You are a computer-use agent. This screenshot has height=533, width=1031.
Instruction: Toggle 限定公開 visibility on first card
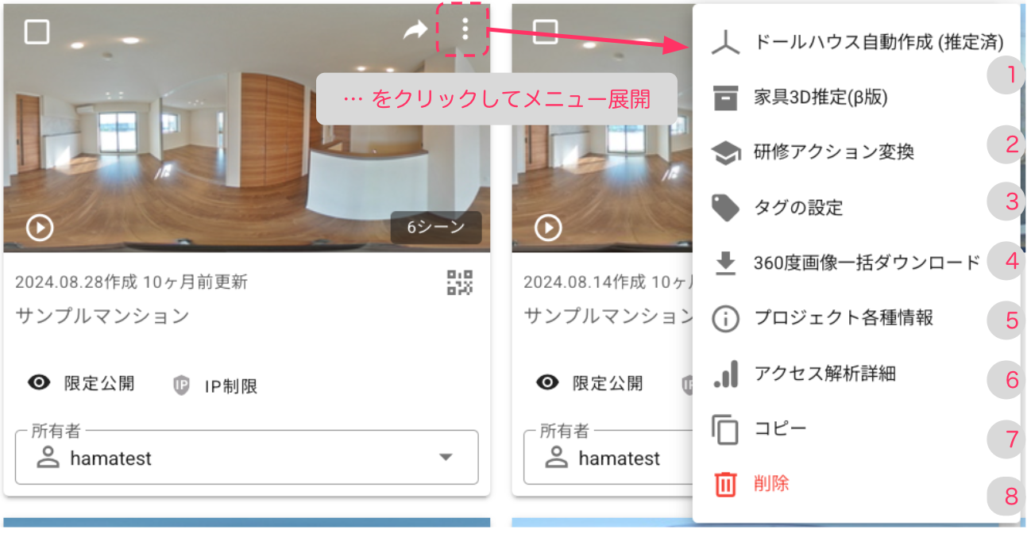click(81, 384)
